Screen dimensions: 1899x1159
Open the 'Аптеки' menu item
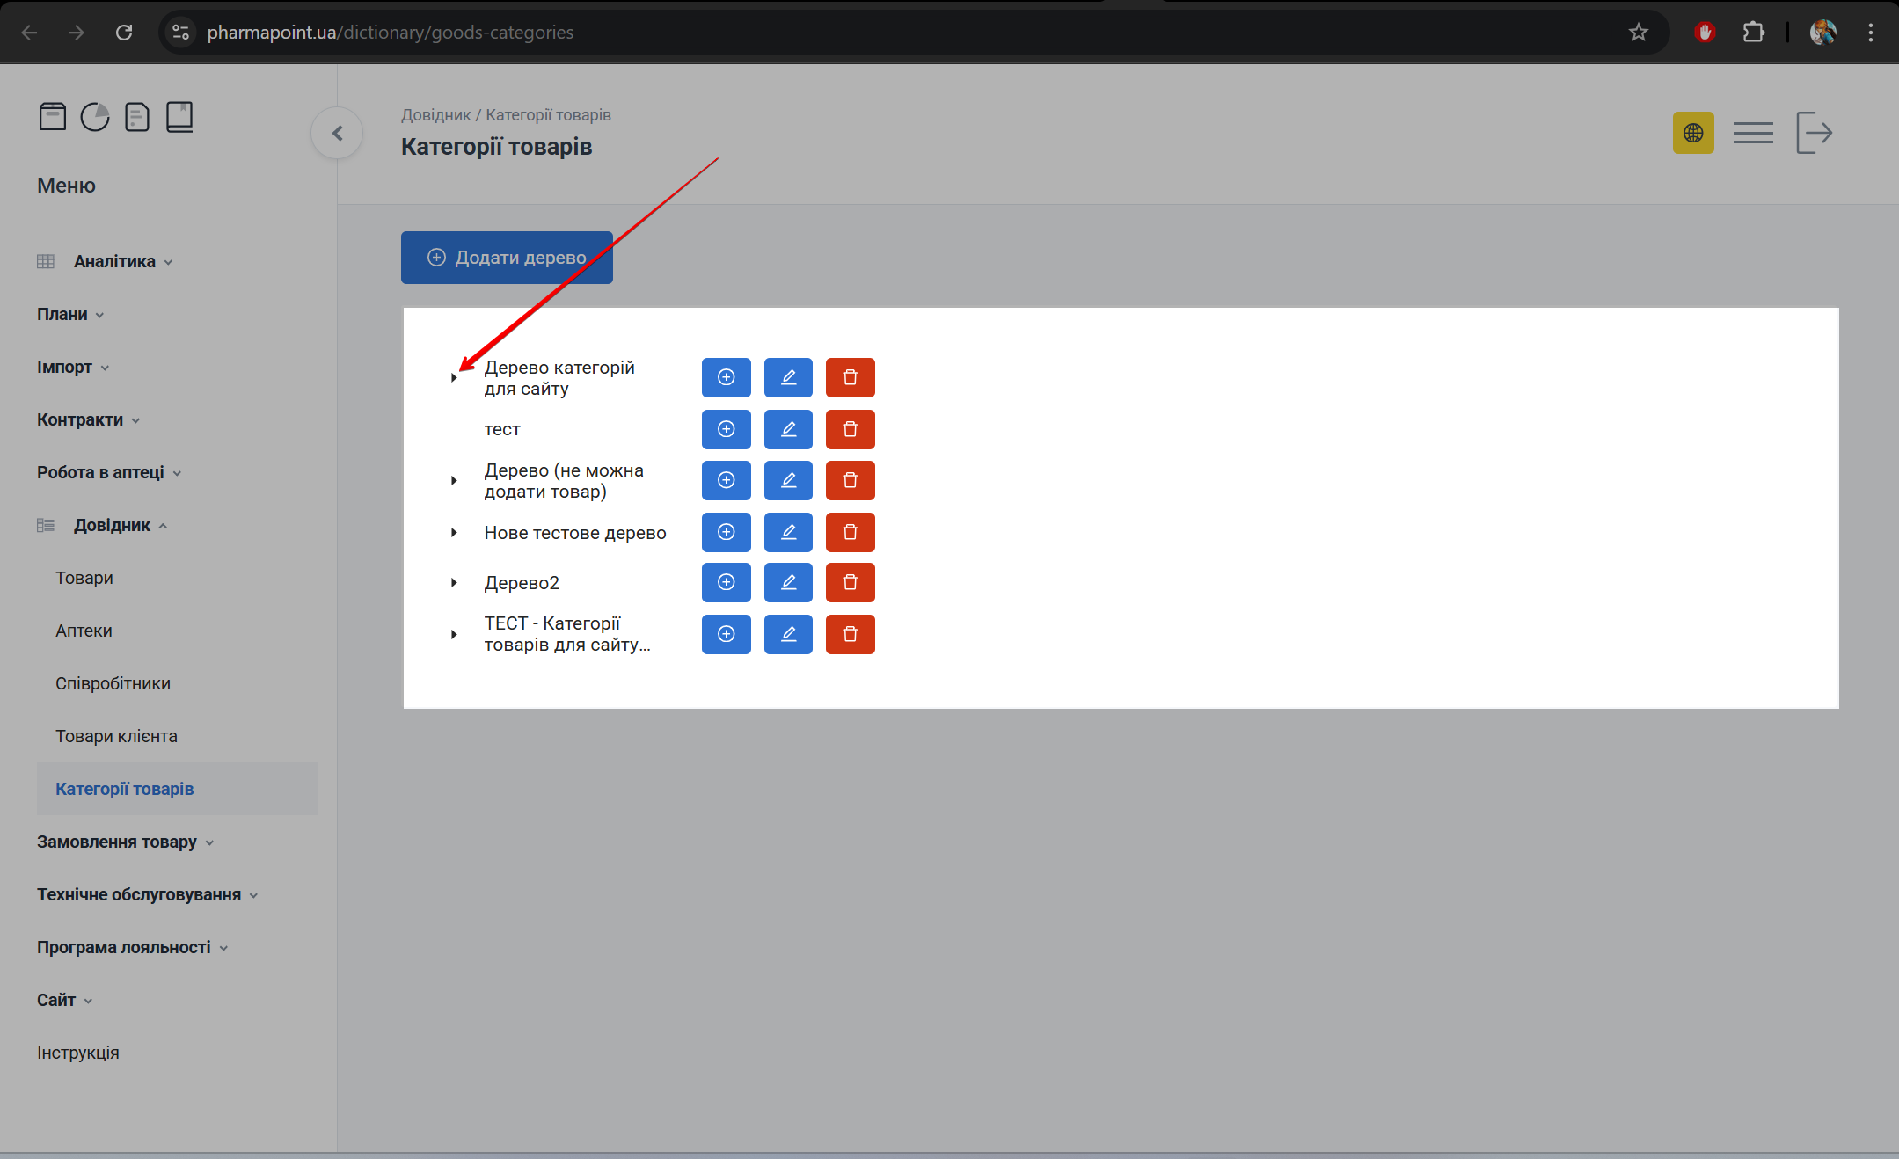(x=84, y=631)
